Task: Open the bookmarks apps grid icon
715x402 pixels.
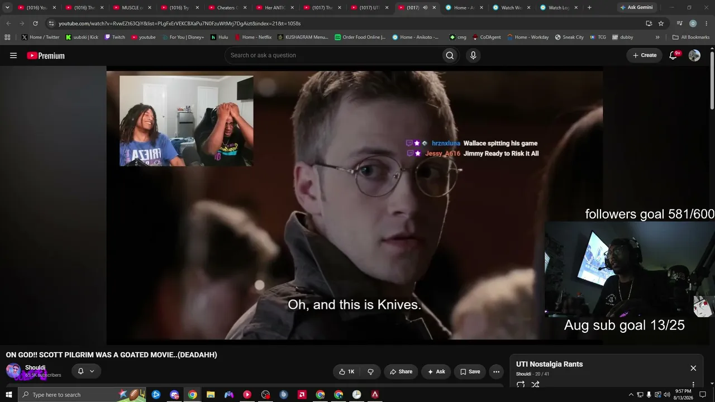Action: pos(7,37)
